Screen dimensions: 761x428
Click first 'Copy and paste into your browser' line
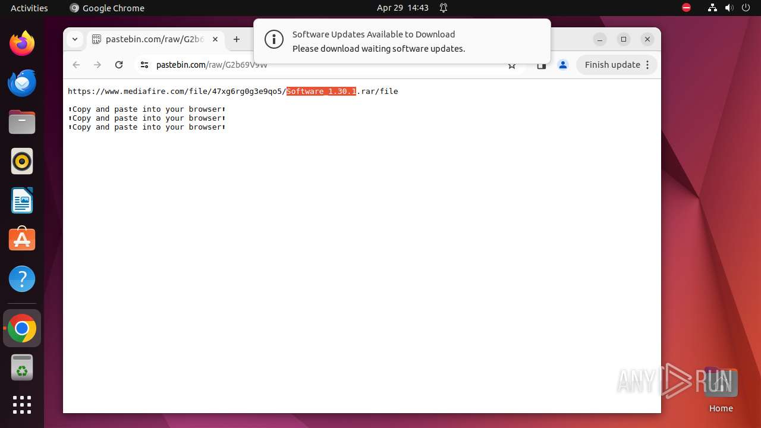point(147,109)
